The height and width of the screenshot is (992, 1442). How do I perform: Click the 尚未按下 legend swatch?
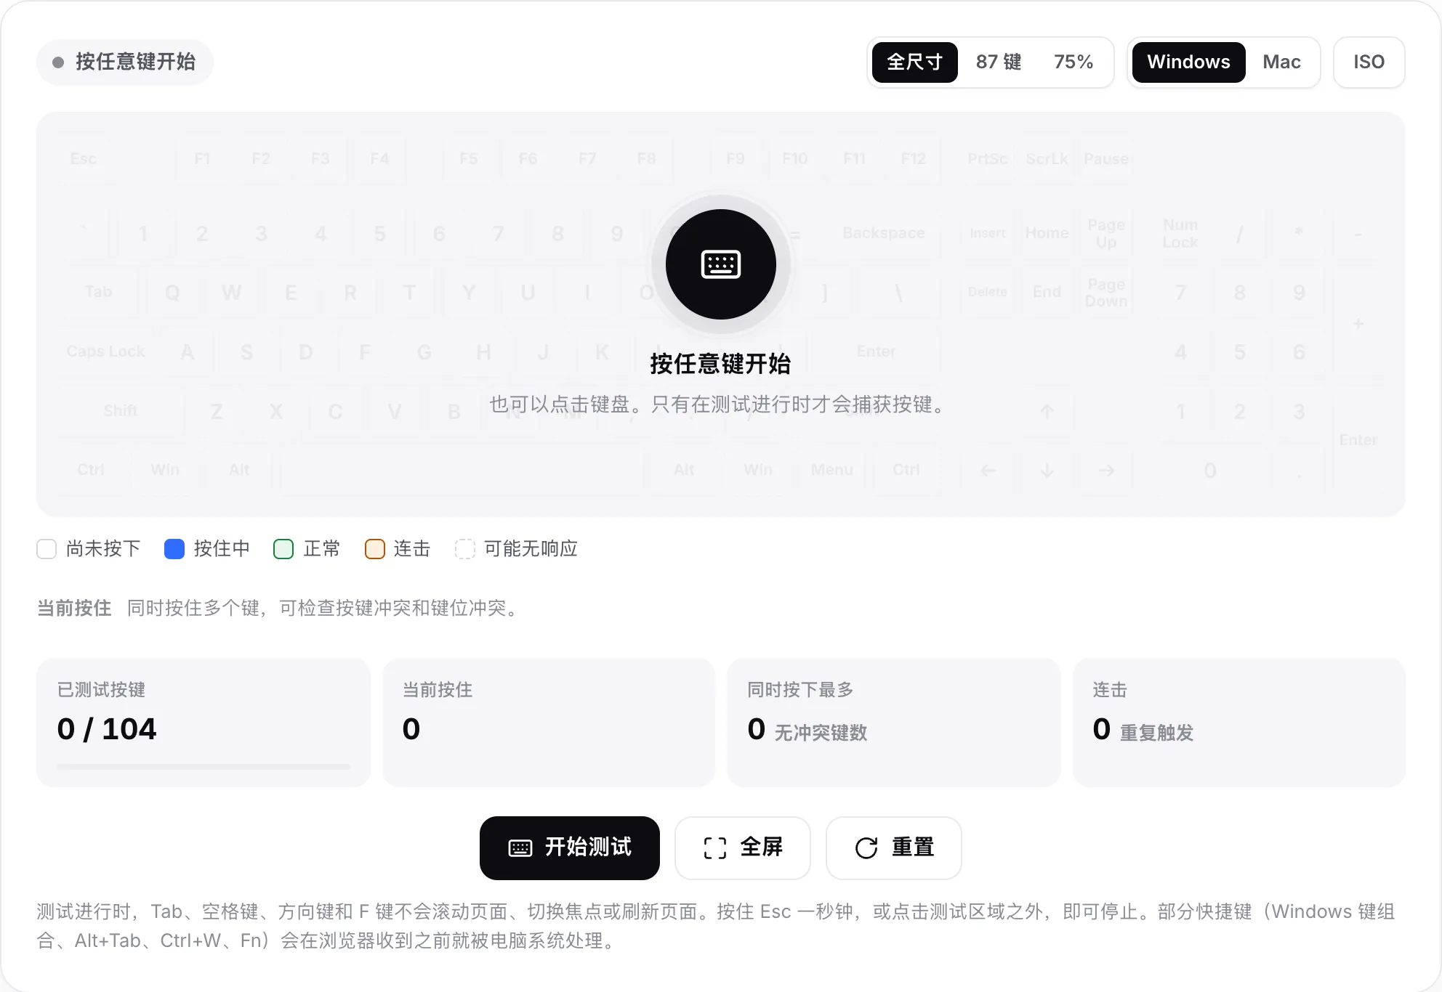click(x=47, y=549)
